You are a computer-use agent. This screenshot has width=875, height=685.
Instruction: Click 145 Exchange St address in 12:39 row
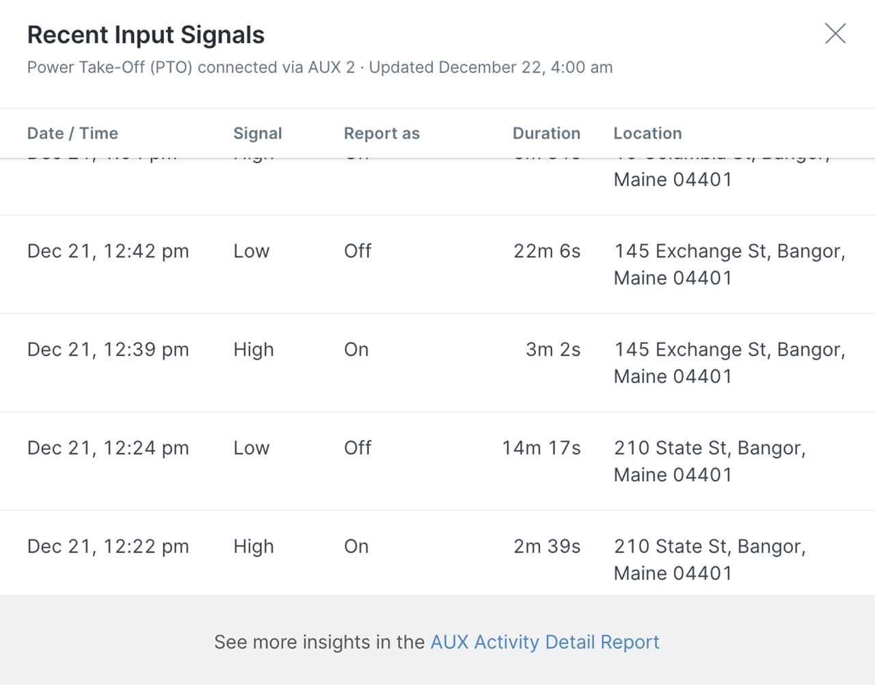[729, 363]
